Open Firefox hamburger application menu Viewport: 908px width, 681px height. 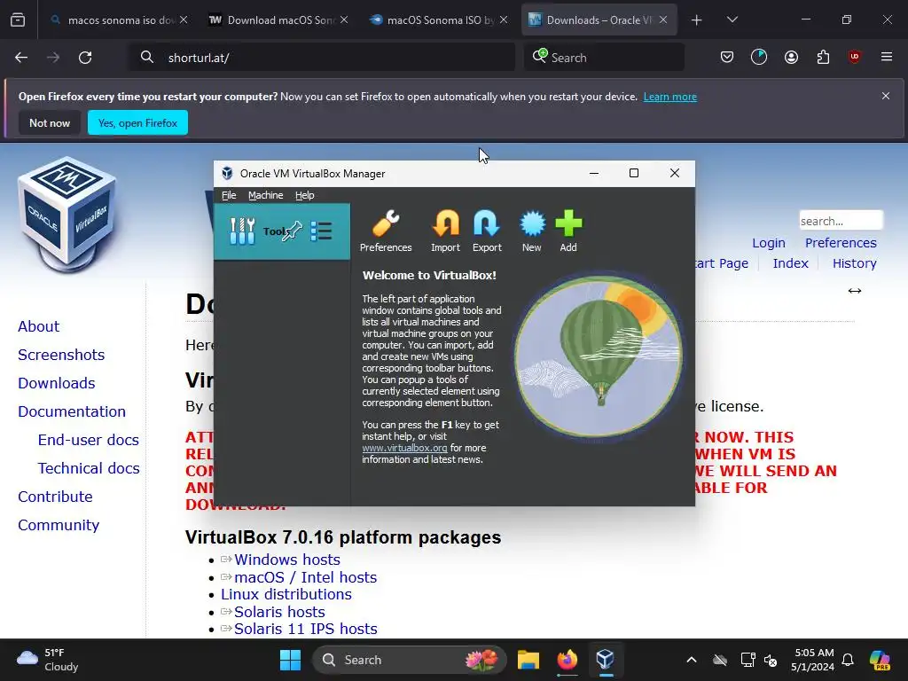(886, 58)
